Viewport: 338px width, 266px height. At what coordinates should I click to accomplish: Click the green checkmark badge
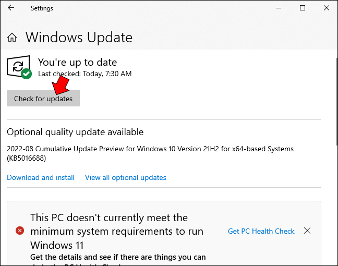click(x=27, y=74)
